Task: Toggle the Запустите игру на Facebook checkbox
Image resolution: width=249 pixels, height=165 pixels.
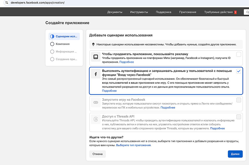Action: pyautogui.click(x=238, y=100)
